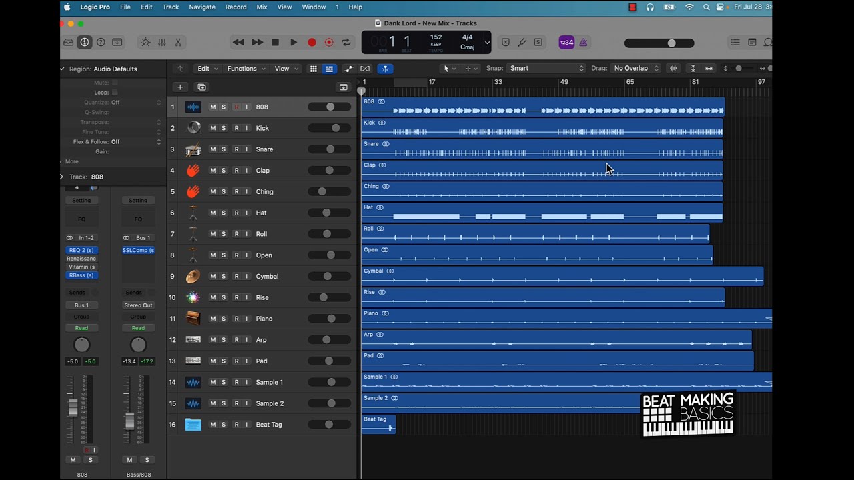This screenshot has width=854, height=480.
Task: Select the Cymbal track icon
Action: (193, 276)
